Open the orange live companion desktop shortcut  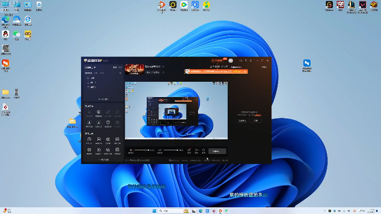tap(5, 65)
